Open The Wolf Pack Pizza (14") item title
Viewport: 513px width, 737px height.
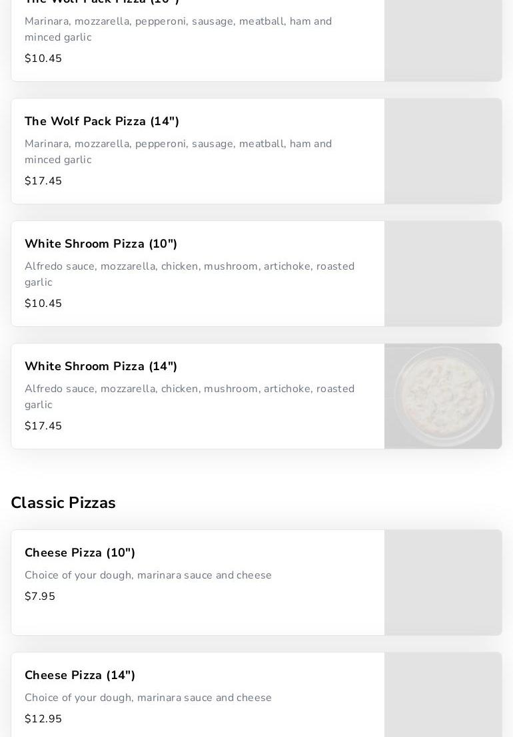(102, 121)
